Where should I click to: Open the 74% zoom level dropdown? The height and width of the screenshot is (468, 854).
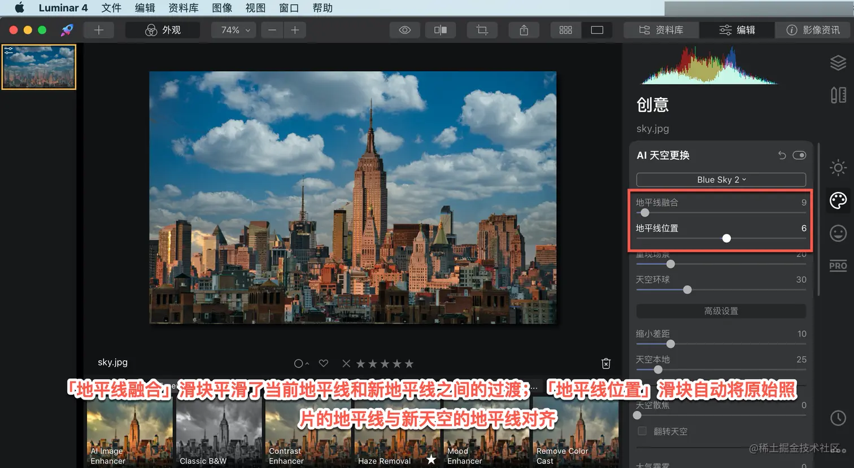coord(234,30)
